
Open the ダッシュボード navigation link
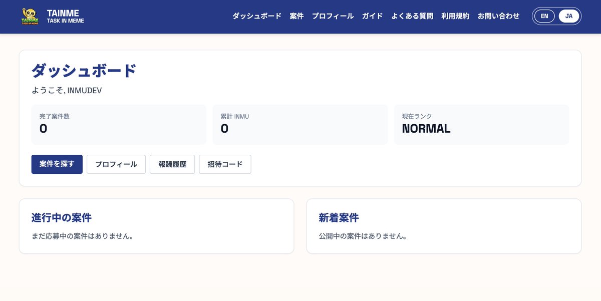[x=256, y=16]
